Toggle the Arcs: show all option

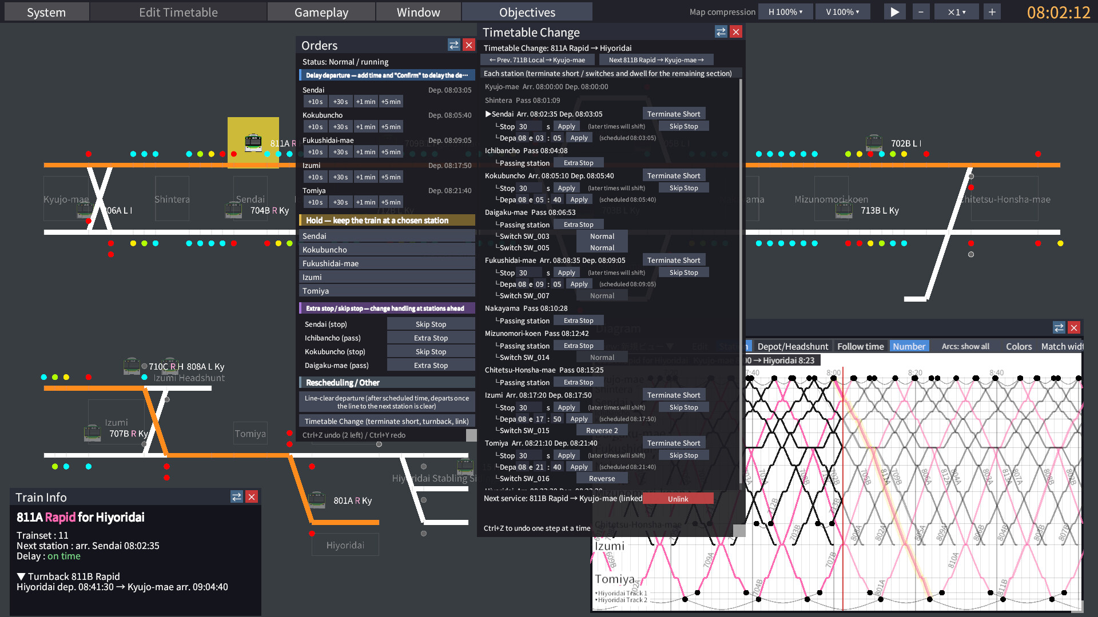pyautogui.click(x=965, y=346)
